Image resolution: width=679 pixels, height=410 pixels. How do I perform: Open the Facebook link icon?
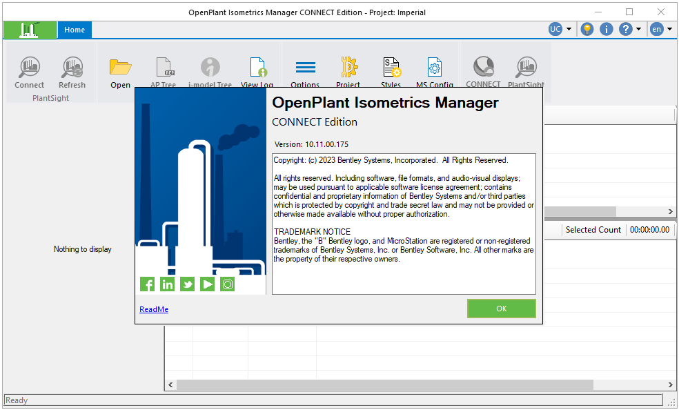pyautogui.click(x=147, y=284)
